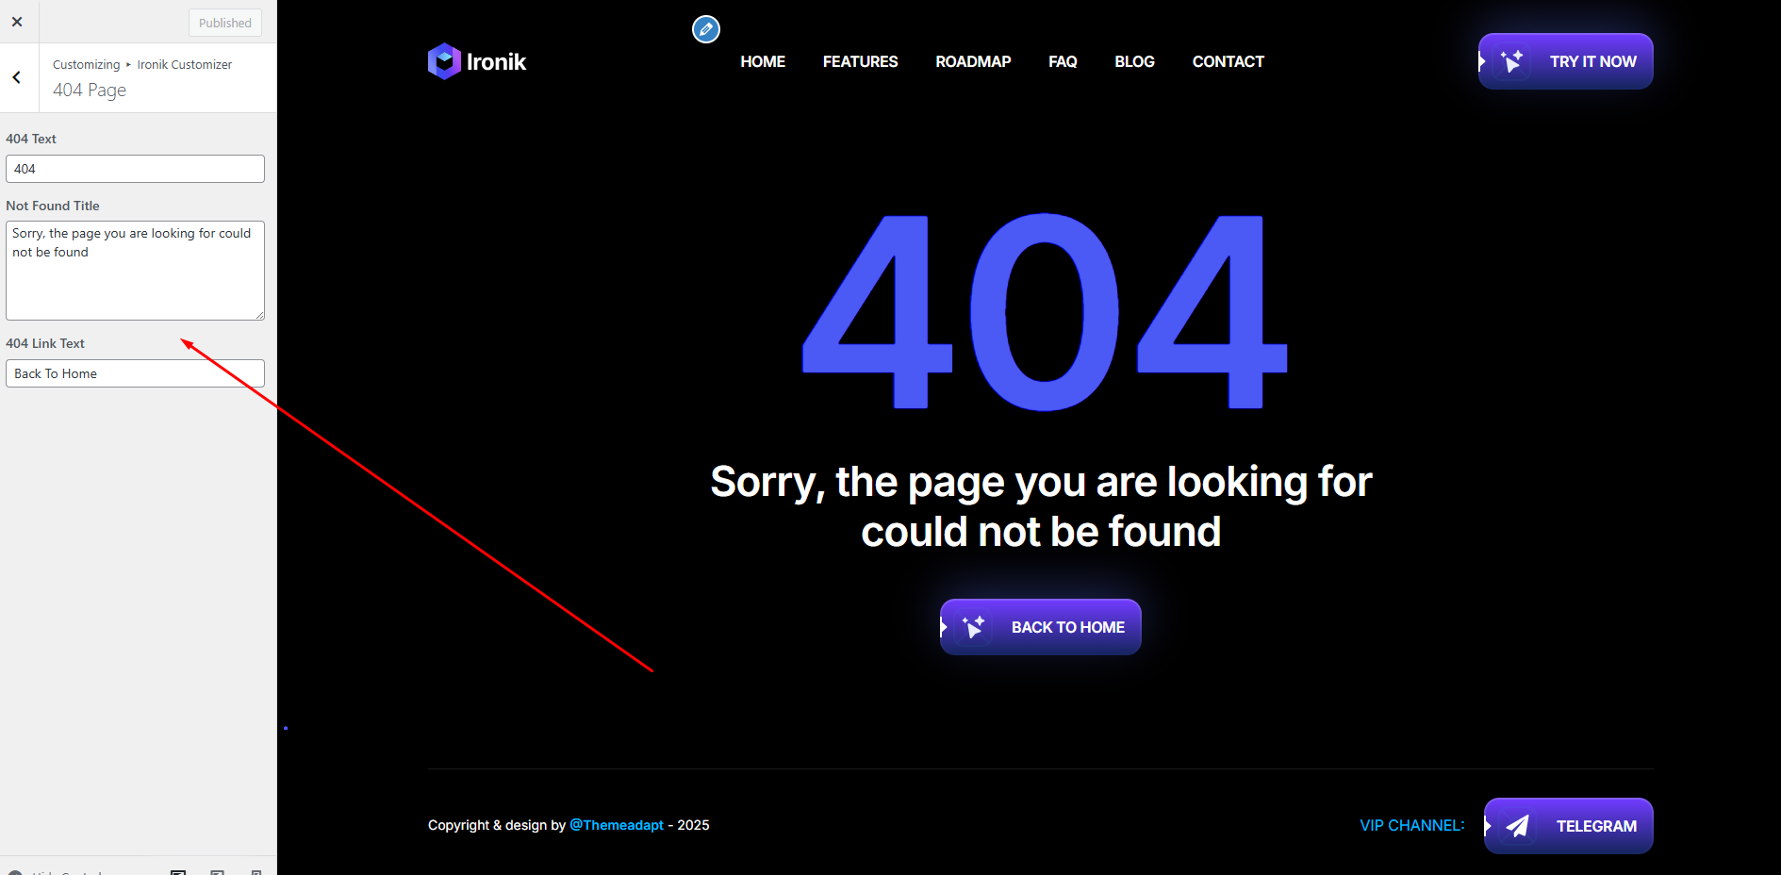Open the FEATURES menu item
1781x875 pixels.
pyautogui.click(x=860, y=61)
